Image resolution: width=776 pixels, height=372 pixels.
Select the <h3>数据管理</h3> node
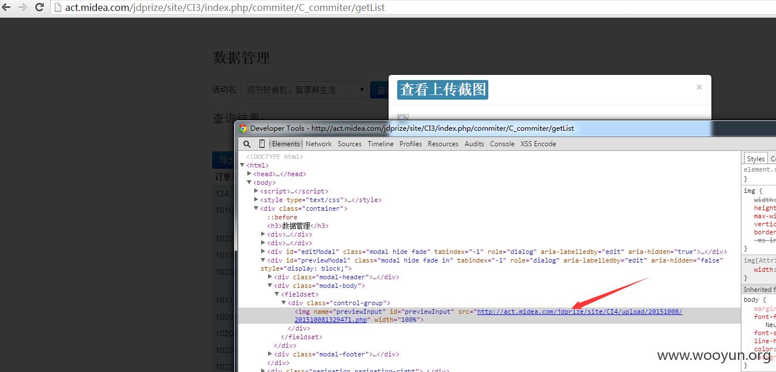(297, 226)
